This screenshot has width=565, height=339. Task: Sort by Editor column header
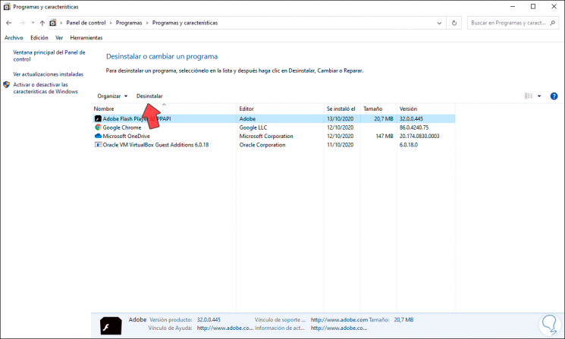point(281,108)
